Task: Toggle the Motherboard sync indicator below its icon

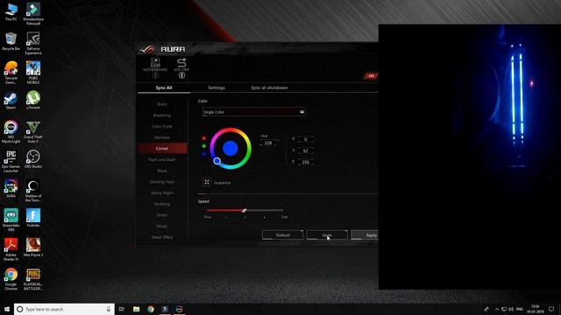Action: tap(155, 75)
